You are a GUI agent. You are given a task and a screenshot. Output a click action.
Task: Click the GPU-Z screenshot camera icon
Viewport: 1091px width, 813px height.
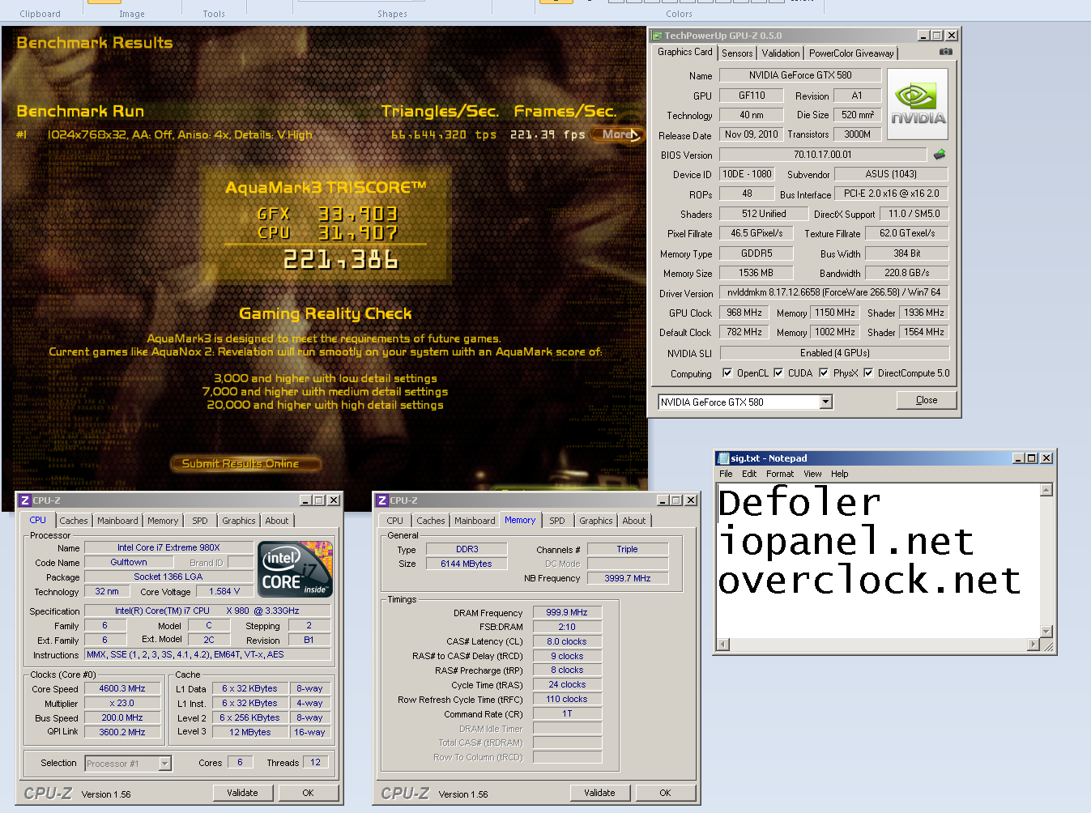coord(945,52)
